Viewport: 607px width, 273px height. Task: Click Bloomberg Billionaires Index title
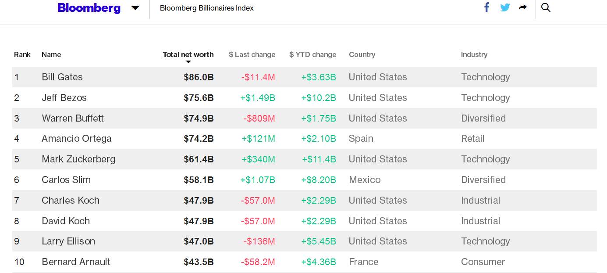pos(207,8)
